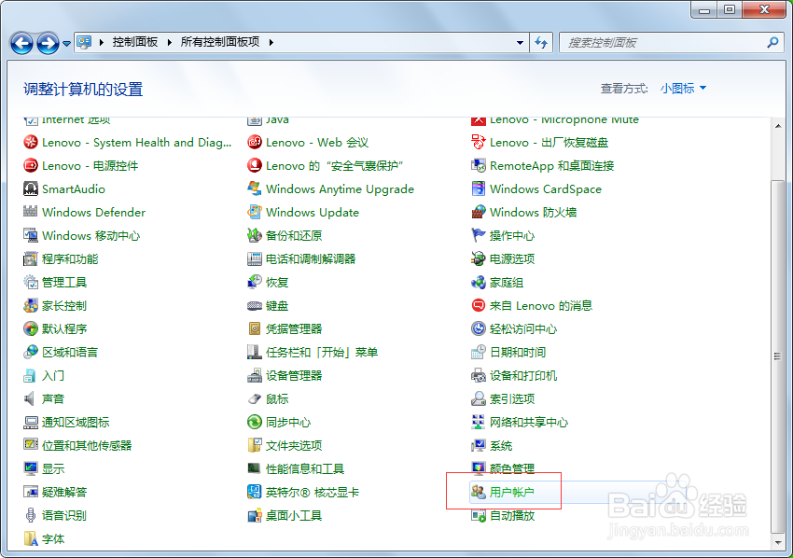Click the 设备管理器 icon
The image size is (793, 558).
point(255,375)
